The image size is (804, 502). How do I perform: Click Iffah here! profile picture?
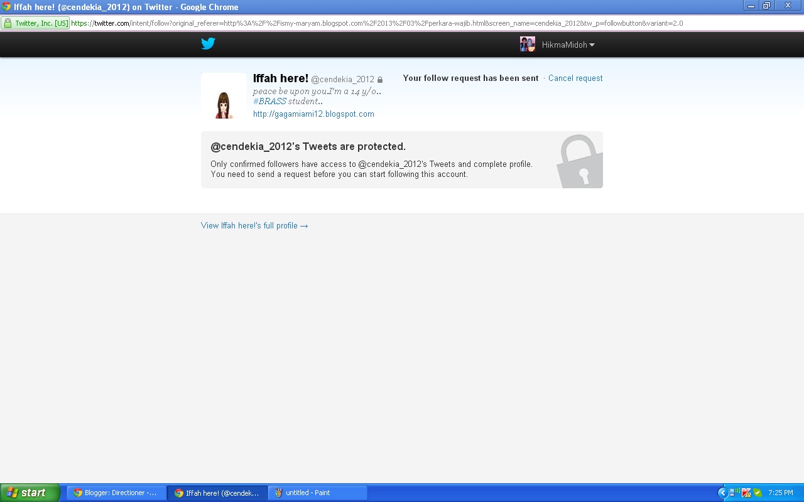224,96
